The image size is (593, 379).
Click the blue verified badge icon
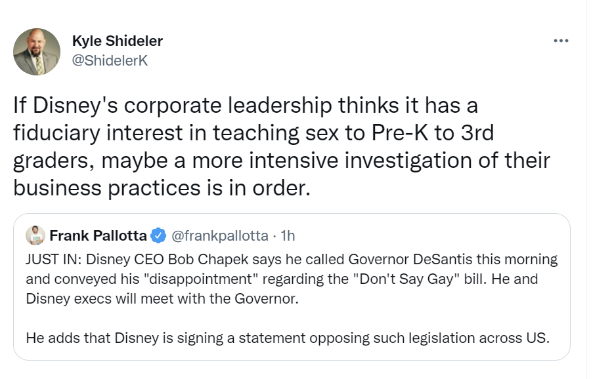click(x=158, y=235)
